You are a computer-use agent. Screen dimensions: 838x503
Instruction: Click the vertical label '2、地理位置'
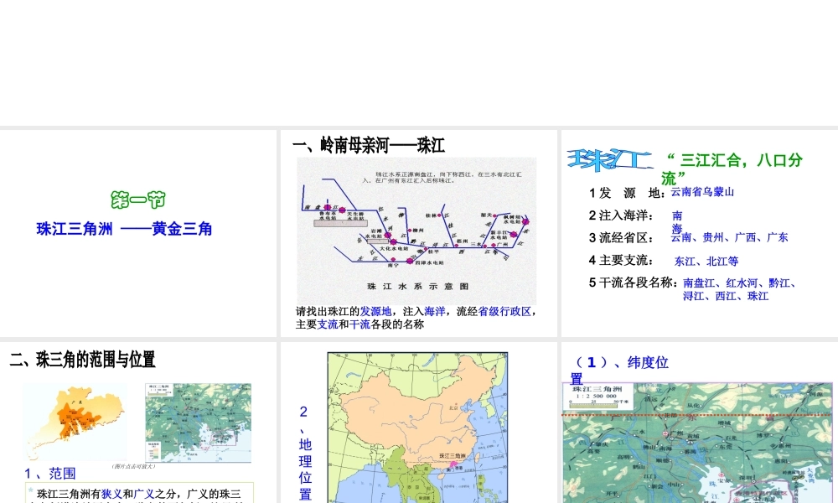pyautogui.click(x=305, y=453)
